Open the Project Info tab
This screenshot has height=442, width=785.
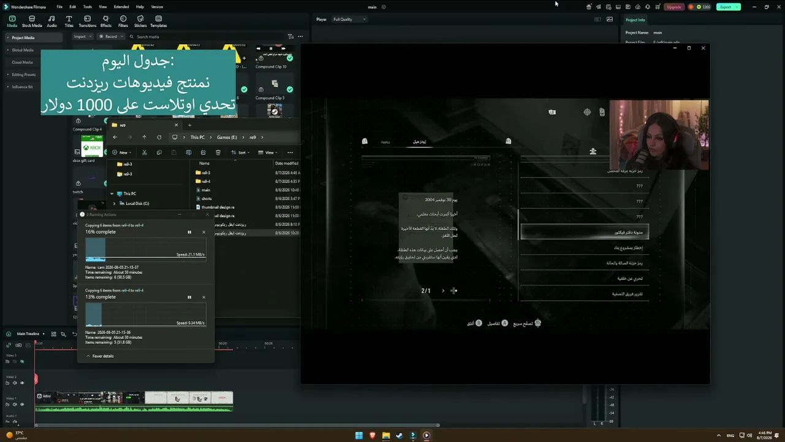635,20
